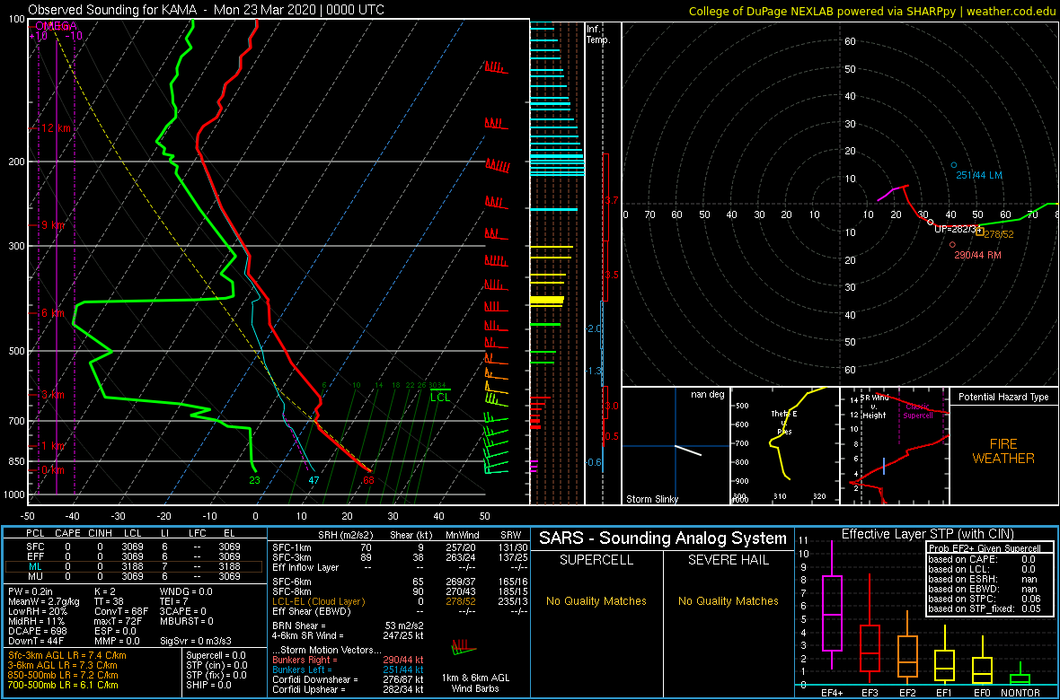Open the College of DuPage NEXLAB weather.cod.edu link

click(871, 12)
